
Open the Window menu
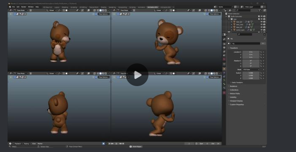point(31,7)
